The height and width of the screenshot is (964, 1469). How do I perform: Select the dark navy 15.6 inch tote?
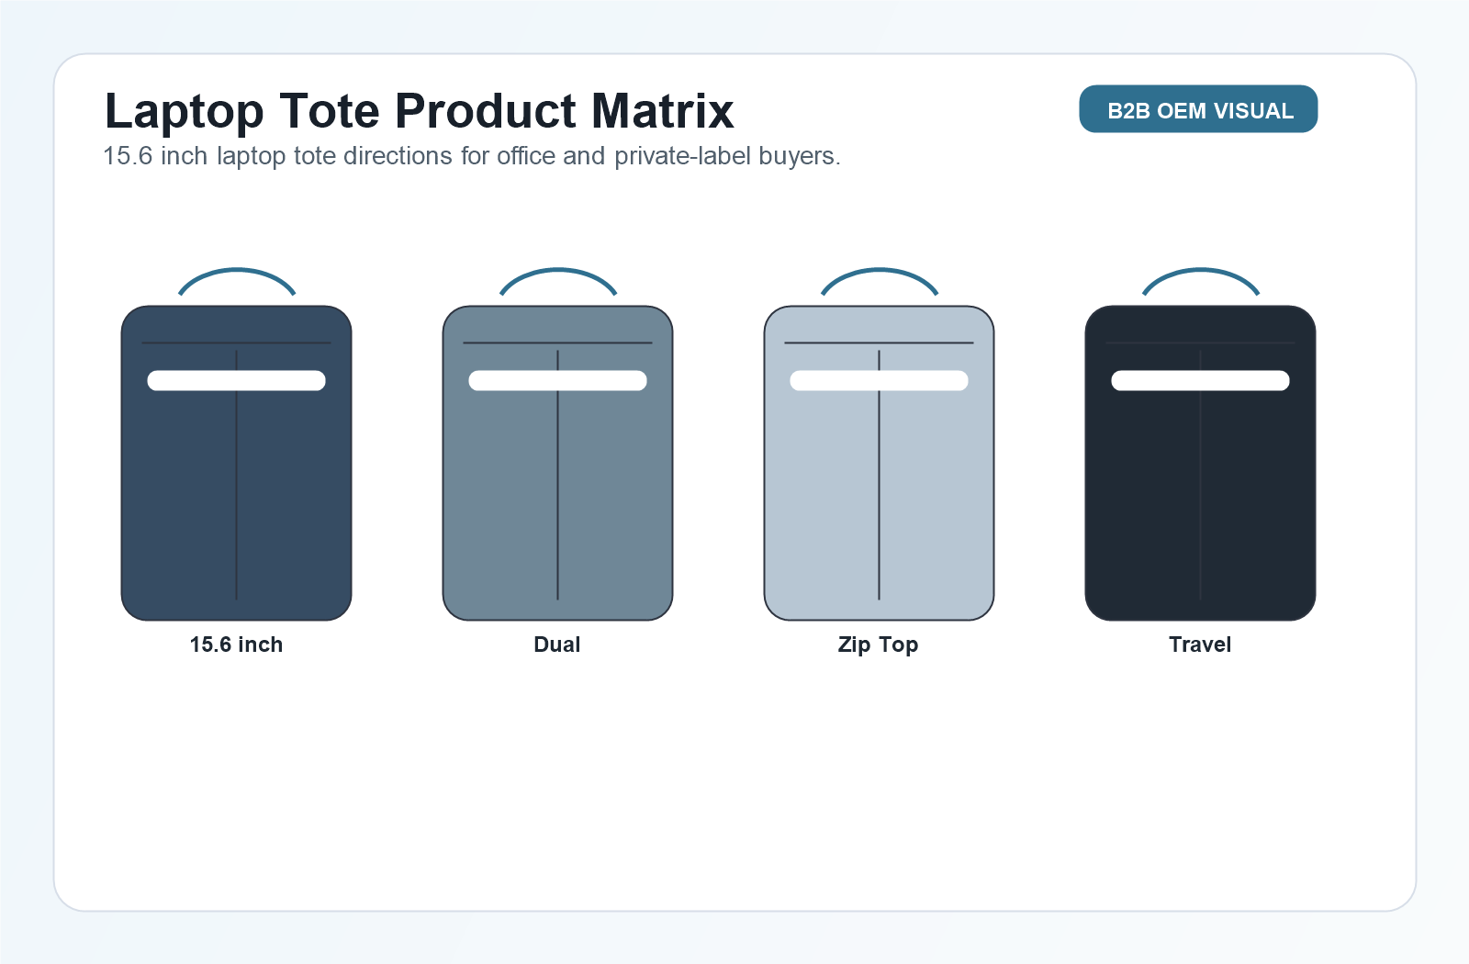coord(237,463)
